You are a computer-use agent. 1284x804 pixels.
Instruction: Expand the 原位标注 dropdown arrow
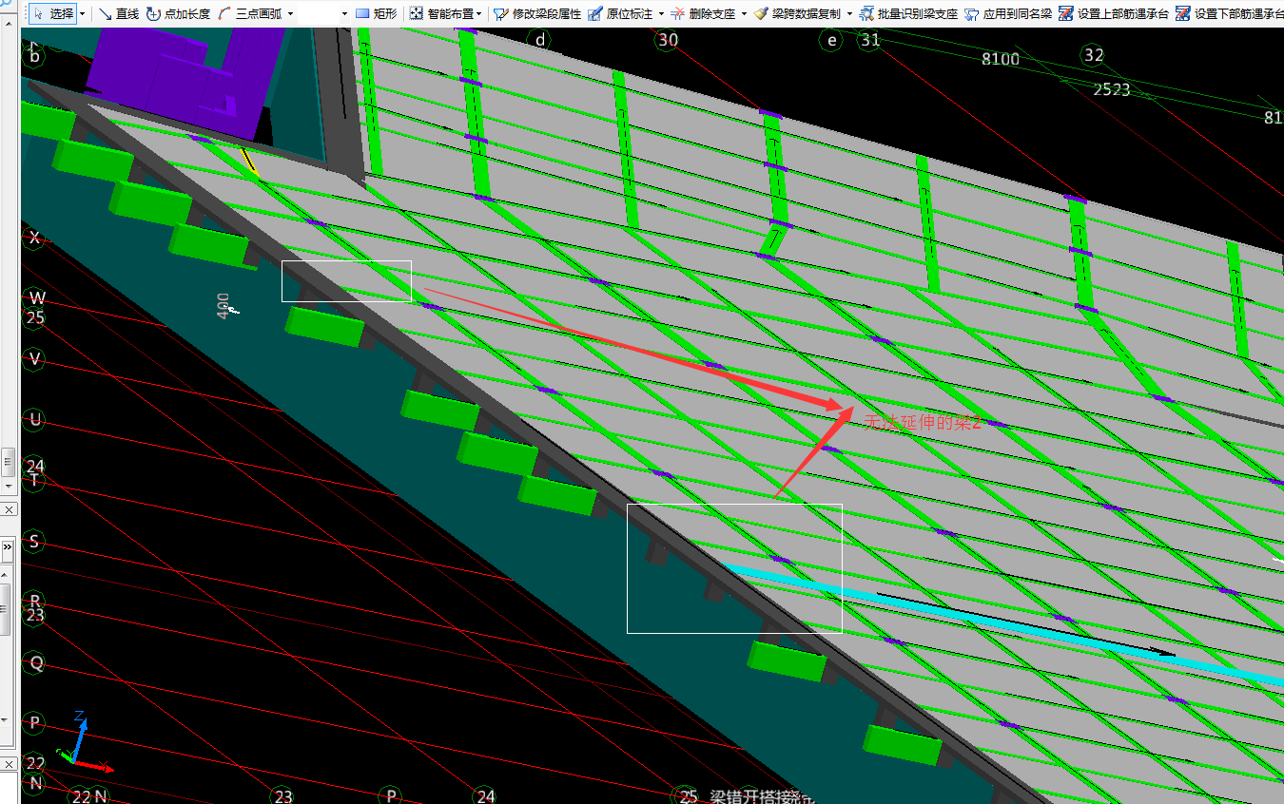pyautogui.click(x=661, y=14)
